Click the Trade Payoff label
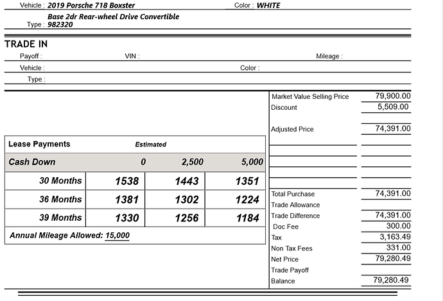 pos(290,270)
